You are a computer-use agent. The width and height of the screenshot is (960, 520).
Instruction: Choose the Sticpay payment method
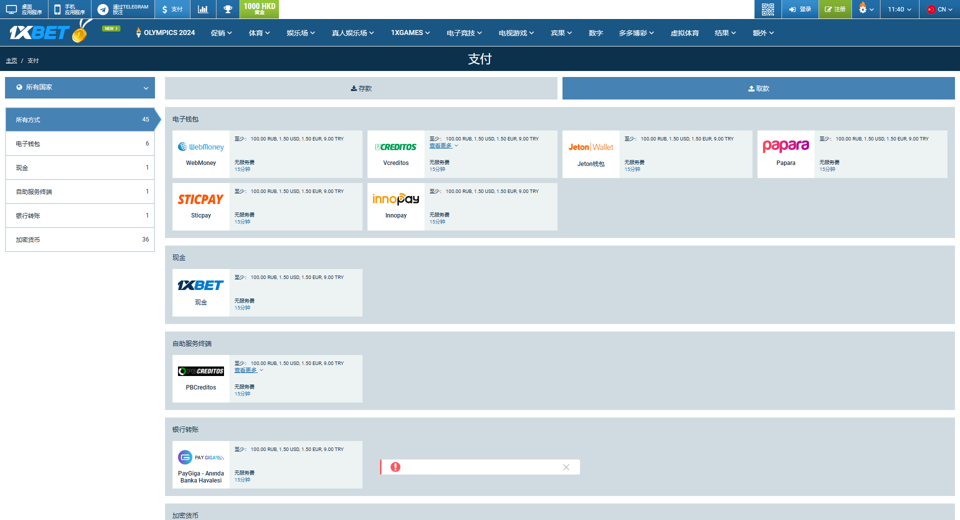267,206
